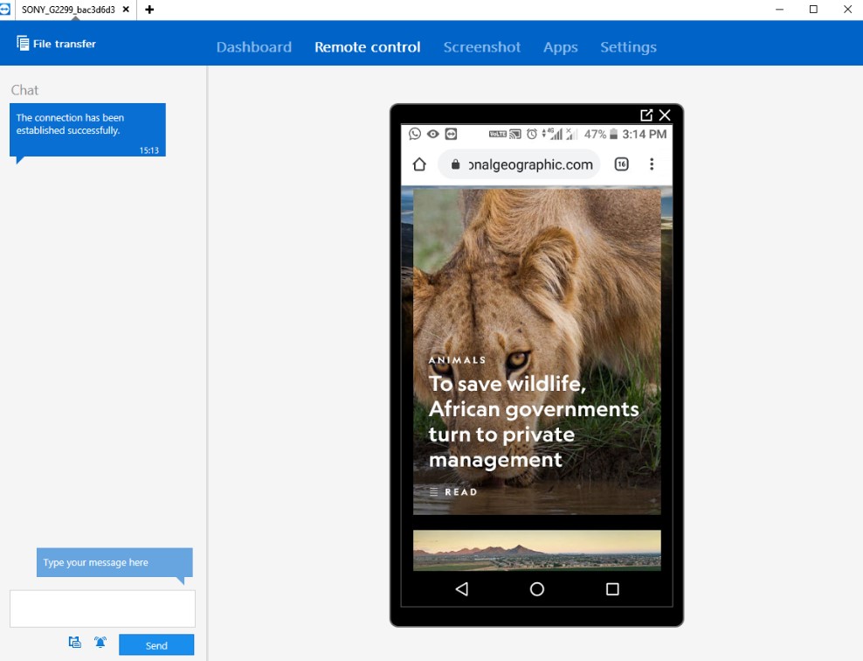Click the nationalgeographic.com address bar
The image size is (863, 661).
519,164
